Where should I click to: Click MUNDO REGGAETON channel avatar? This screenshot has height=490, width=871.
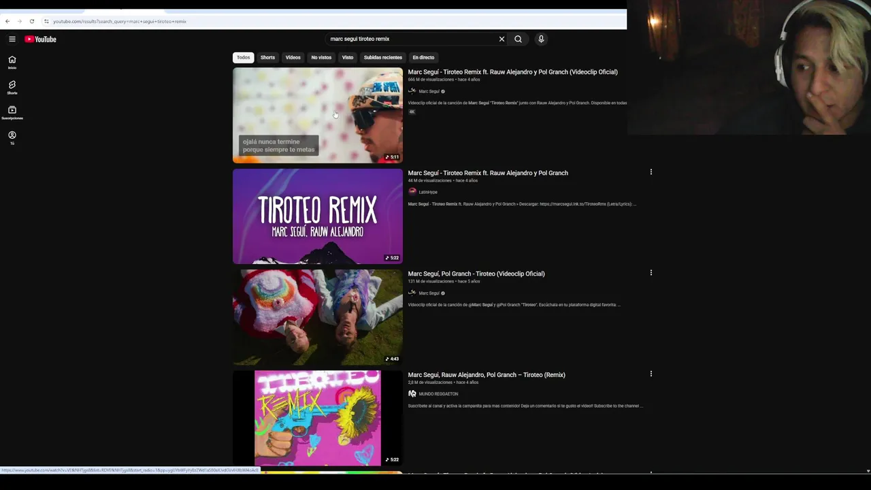pos(412,393)
